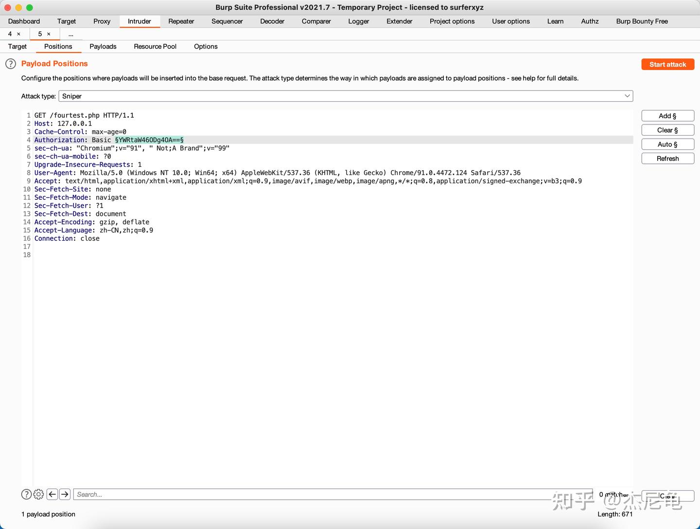Click the Accept-Language: zh-CN line
The height and width of the screenshot is (529, 700).
coord(94,230)
